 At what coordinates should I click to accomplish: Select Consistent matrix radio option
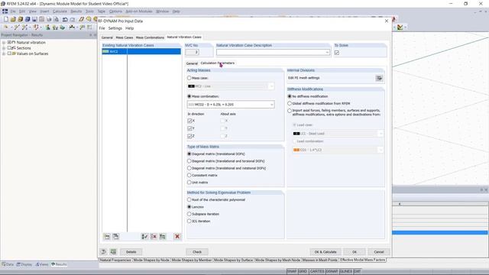click(189, 175)
